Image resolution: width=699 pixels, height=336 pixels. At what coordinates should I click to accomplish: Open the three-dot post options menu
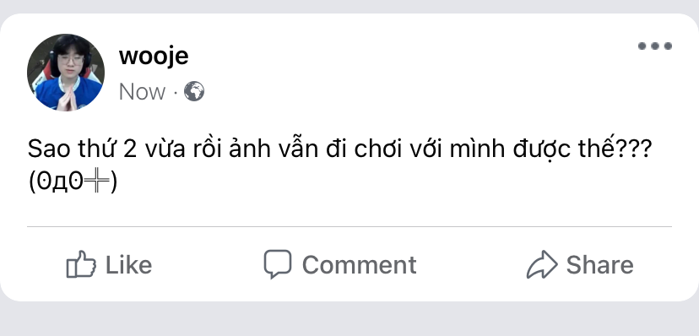coord(654,46)
